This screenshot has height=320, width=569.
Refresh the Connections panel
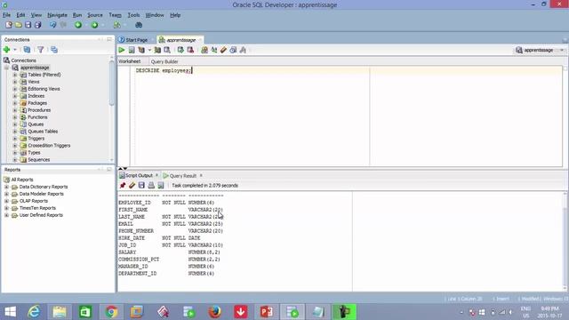pyautogui.click(x=27, y=50)
